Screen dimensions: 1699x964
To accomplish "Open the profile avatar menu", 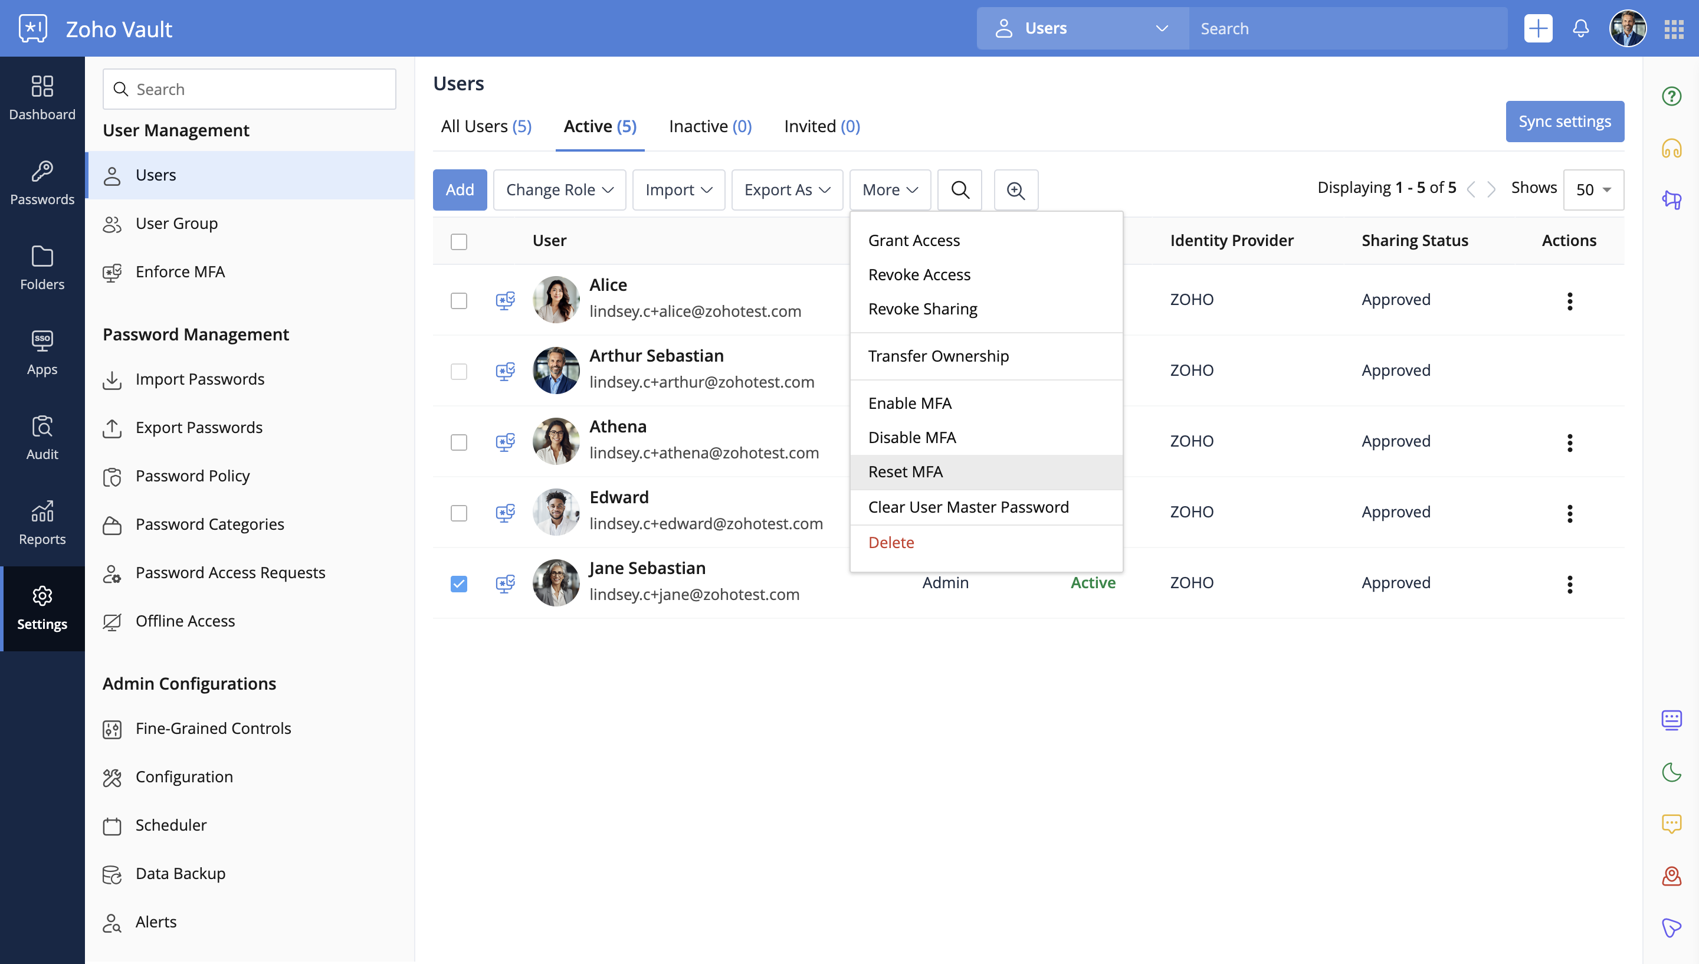I will [x=1628, y=28].
